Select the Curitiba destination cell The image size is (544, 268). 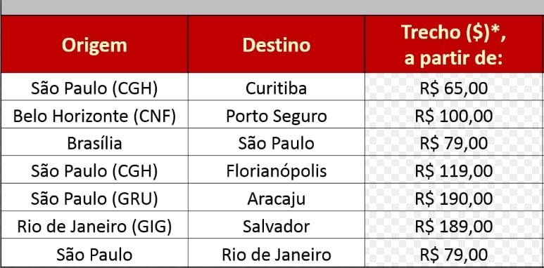[277, 87]
